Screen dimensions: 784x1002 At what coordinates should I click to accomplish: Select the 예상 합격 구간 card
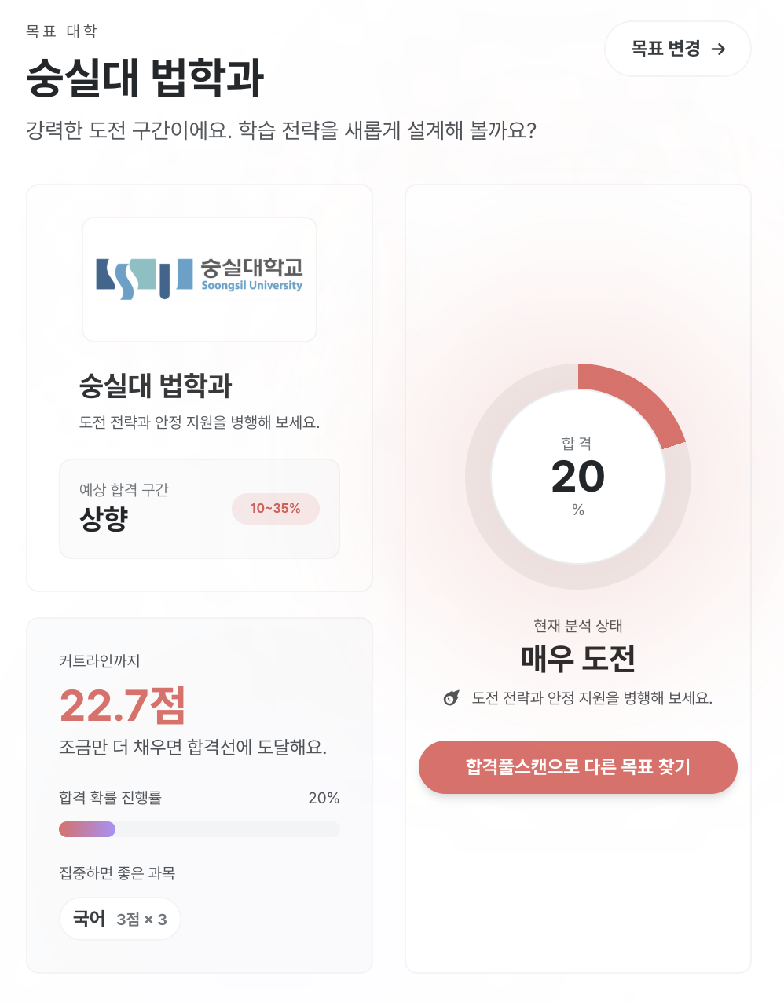point(199,509)
